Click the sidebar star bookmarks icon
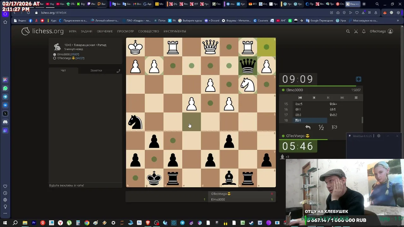The width and height of the screenshot is (404, 227). (5, 22)
